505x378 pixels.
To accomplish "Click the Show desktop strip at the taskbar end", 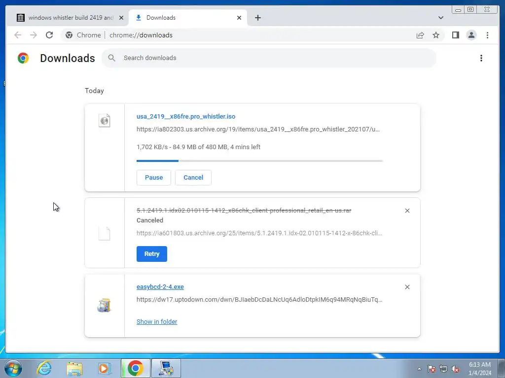I will (502, 369).
